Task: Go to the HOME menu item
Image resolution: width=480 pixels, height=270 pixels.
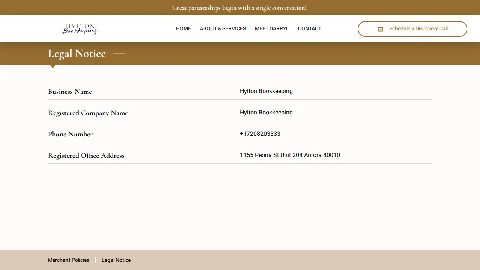Action: [x=183, y=28]
